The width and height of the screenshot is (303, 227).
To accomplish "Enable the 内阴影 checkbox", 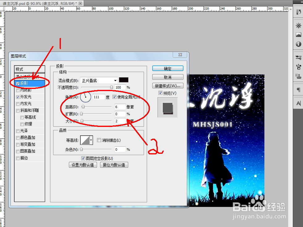I will coord(18,90).
